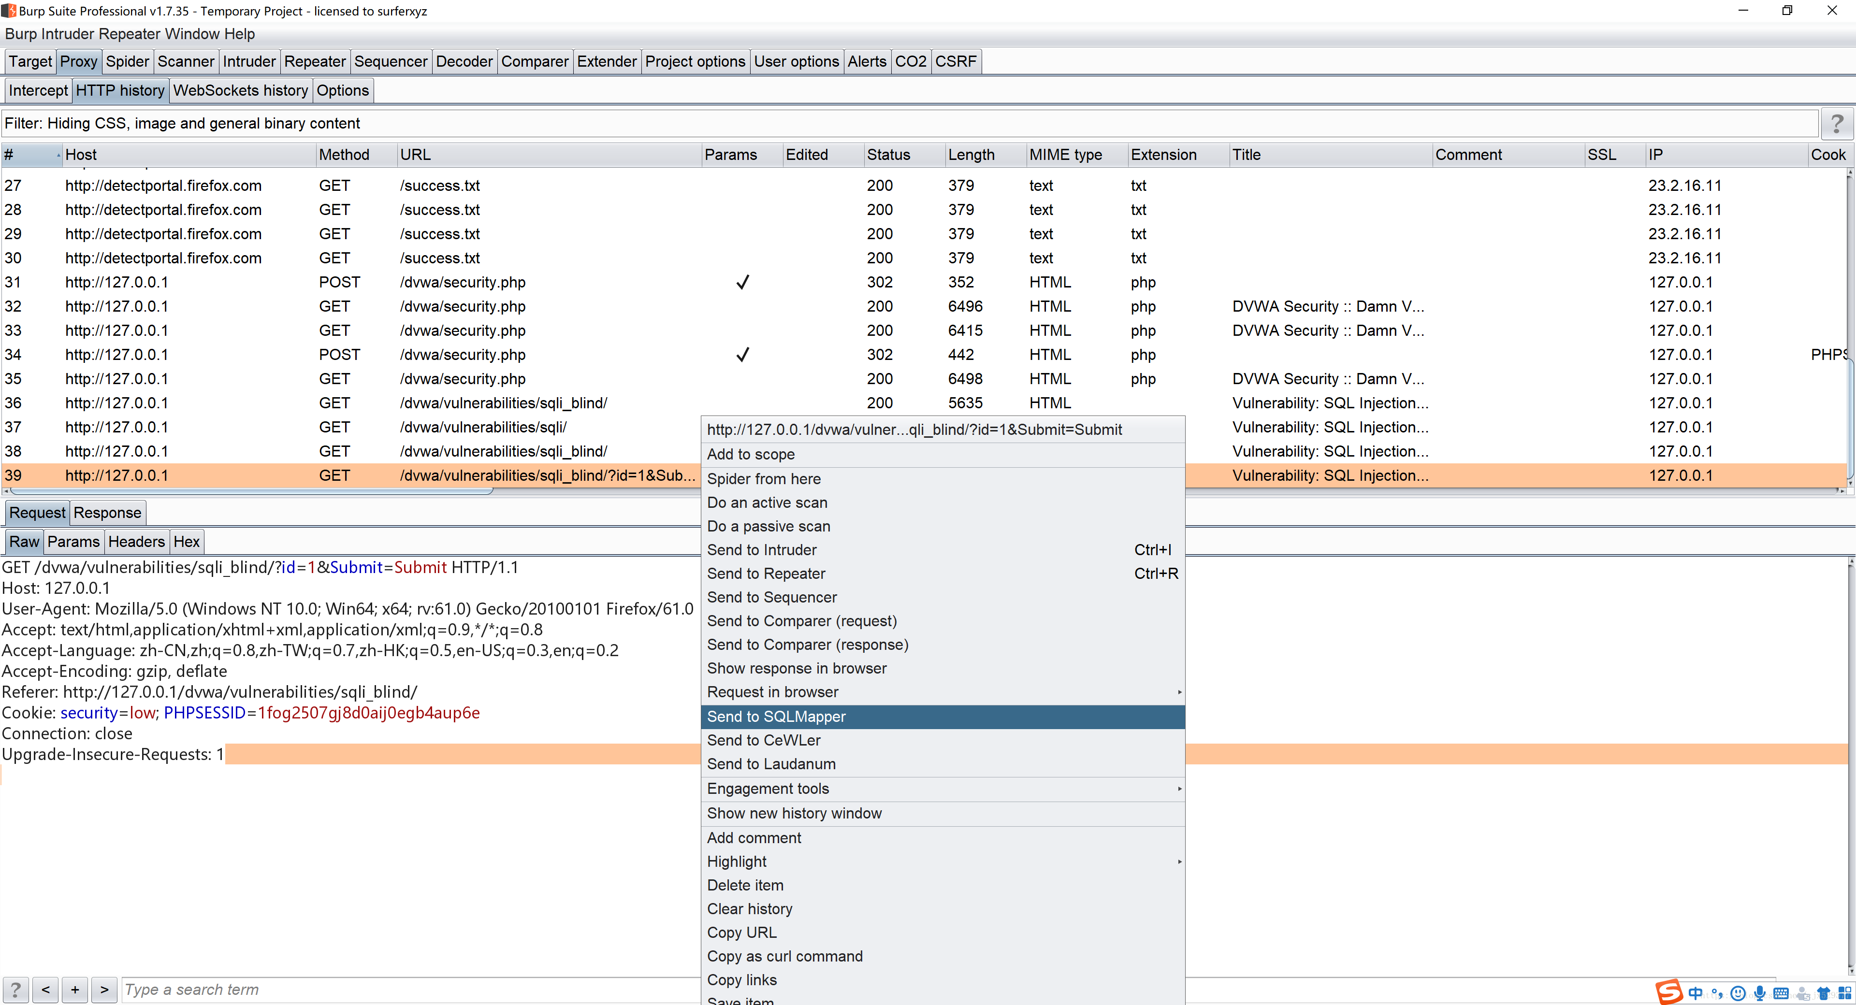1856x1005 pixels.
Task: Choose Do a passive scan
Action: pos(942,526)
